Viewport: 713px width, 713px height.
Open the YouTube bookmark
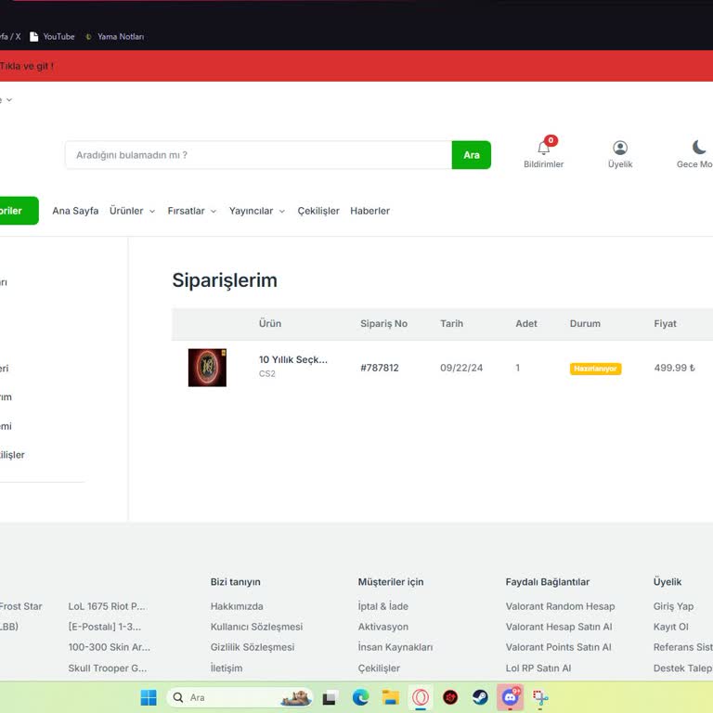52,36
